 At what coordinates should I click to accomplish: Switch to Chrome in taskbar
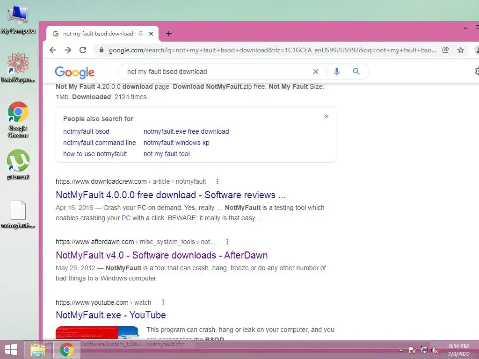point(67,350)
